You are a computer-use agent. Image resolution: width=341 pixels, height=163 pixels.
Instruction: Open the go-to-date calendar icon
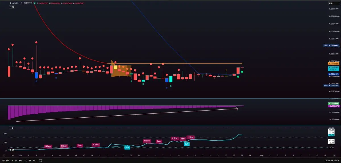41,160
